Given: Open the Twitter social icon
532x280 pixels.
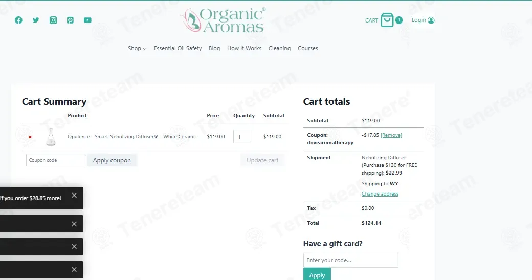Looking at the screenshot, I should pyautogui.click(x=36, y=20).
